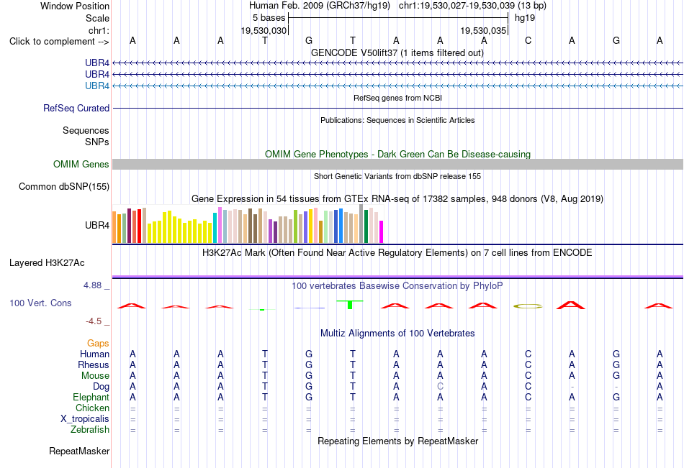The image size is (684, 468).
Task: Click the olive C PhyloP conservation logo
Action: tap(528, 306)
